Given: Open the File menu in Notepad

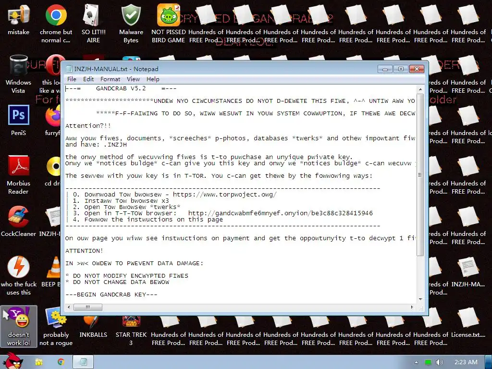Looking at the screenshot, I should coord(72,79).
